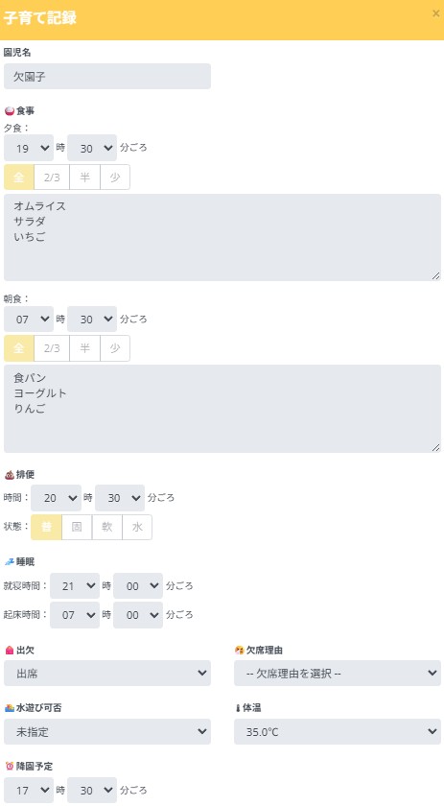Click the alarm clock icon beside 降園予定
The height and width of the screenshot is (806, 444).
[10, 766]
